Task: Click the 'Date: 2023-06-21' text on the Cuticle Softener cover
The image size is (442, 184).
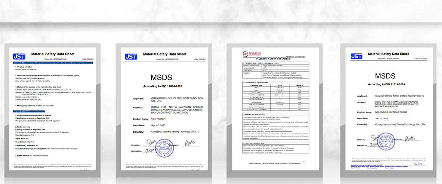Action: 421,59
